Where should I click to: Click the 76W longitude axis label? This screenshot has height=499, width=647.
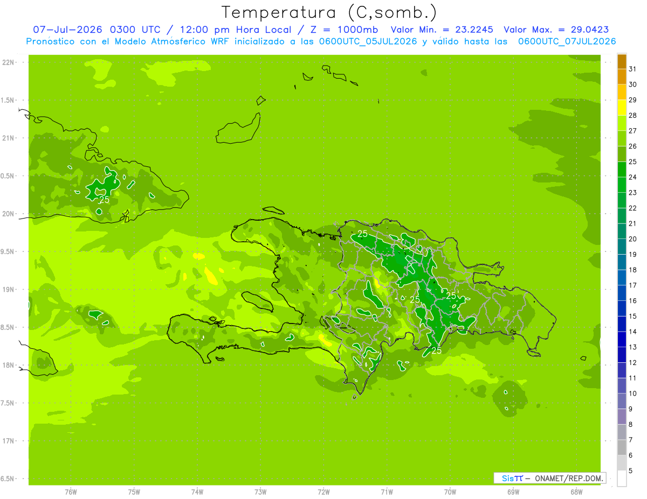pyautogui.click(x=71, y=491)
